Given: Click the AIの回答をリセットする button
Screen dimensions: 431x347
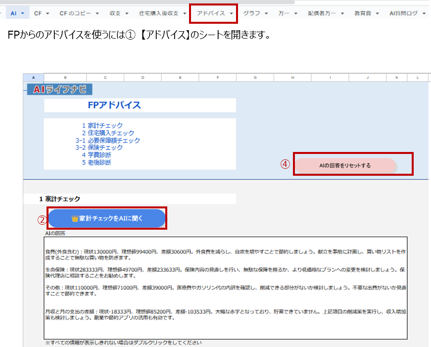Looking at the screenshot, I should [x=345, y=165].
